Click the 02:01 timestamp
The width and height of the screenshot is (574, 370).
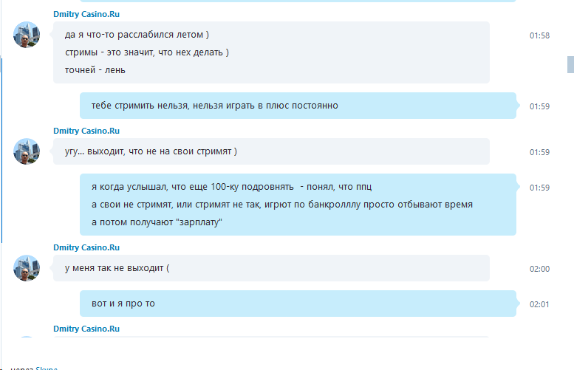click(539, 304)
